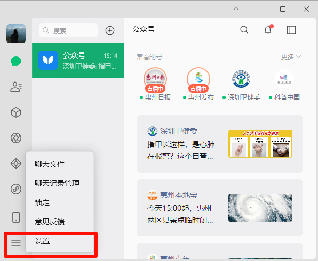This screenshot has height=261, width=318.
Task: Open the Moments shutter icon
Action: (x=16, y=138)
